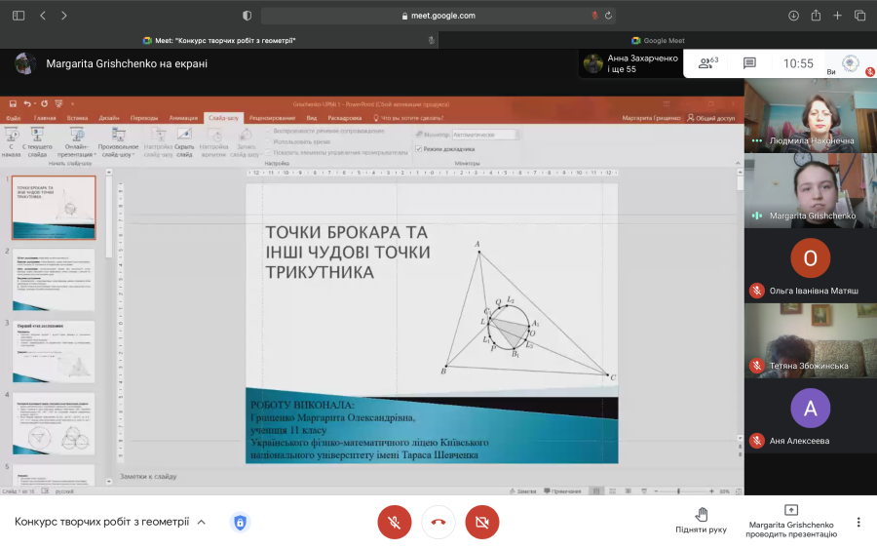Open the Анимация ribbon tab
The width and height of the screenshot is (877, 549).
point(183,118)
